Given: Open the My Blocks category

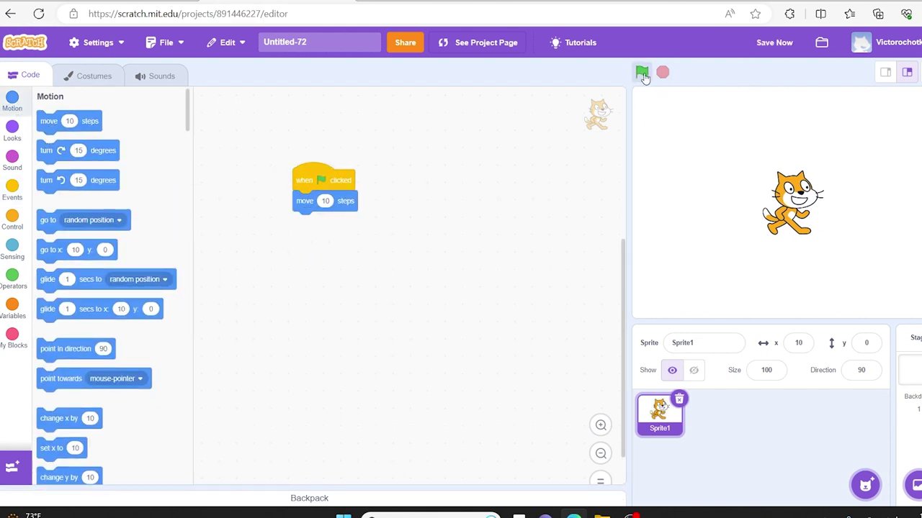Looking at the screenshot, I should click(x=12, y=338).
